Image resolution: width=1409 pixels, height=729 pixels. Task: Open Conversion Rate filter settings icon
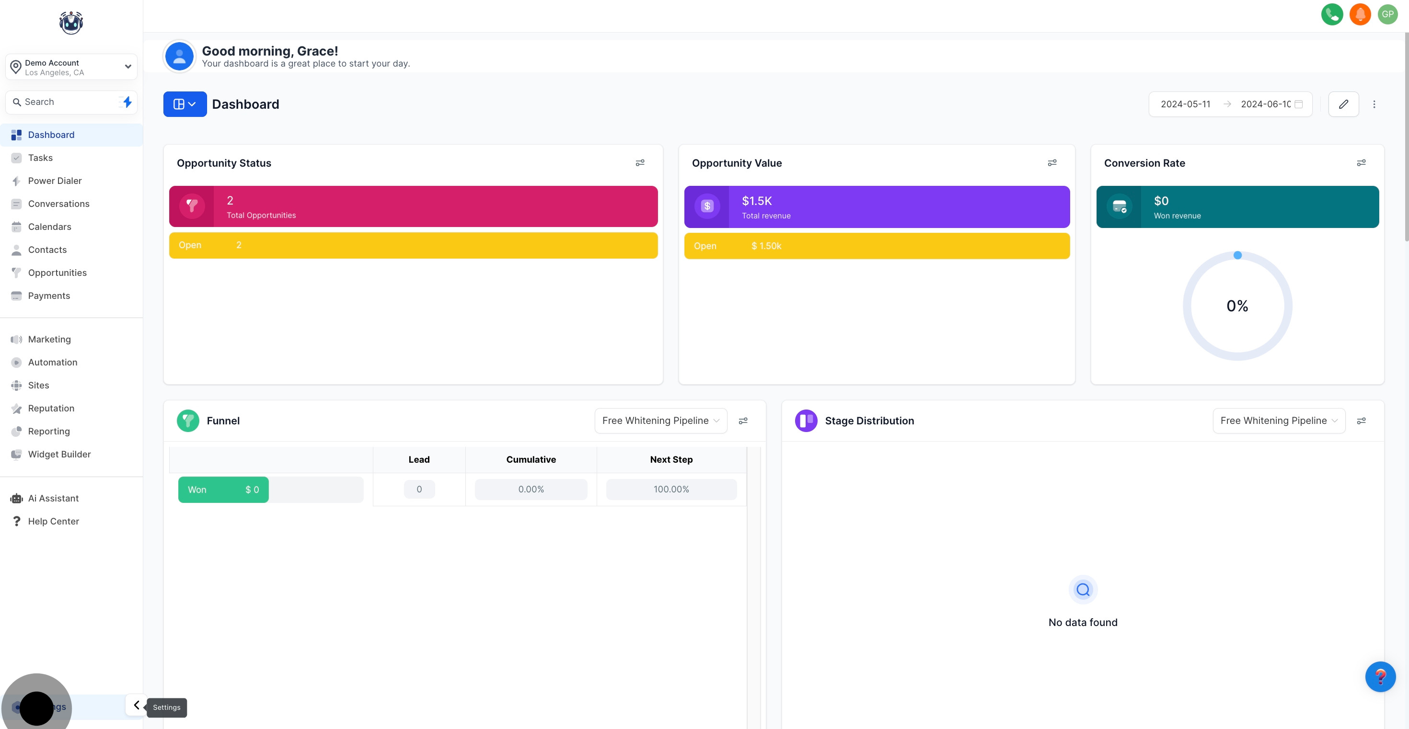(1361, 163)
